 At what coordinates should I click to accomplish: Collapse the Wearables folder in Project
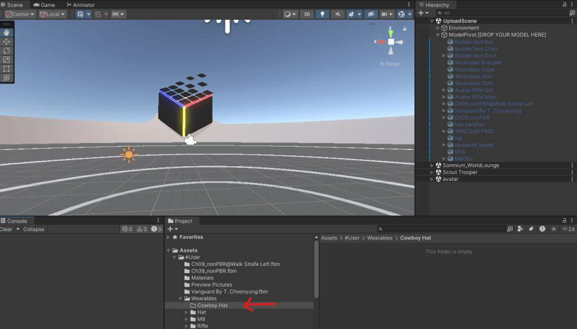pos(180,299)
